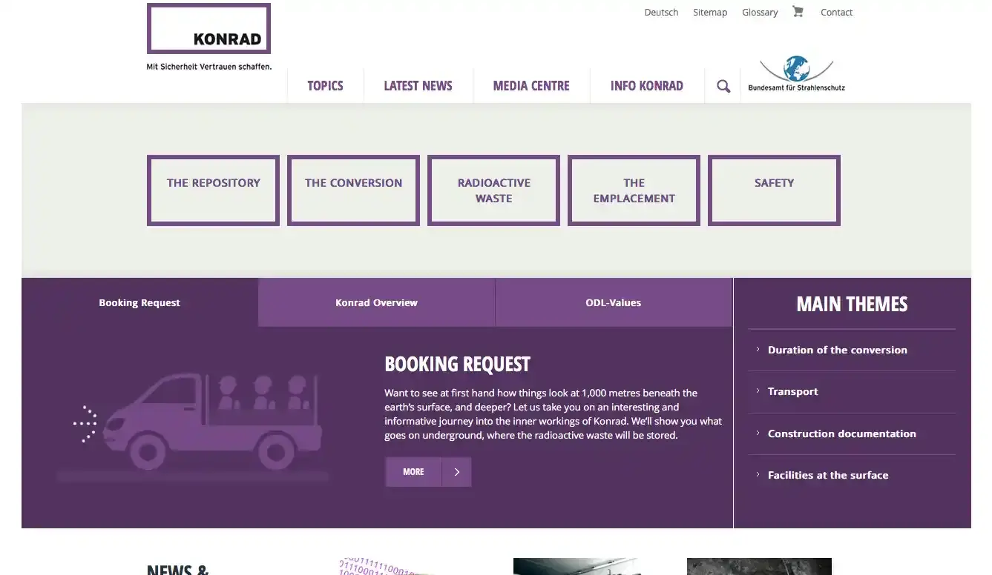This screenshot has height=575, width=992.
Task: Click the Konrad logo
Action: pos(208,30)
